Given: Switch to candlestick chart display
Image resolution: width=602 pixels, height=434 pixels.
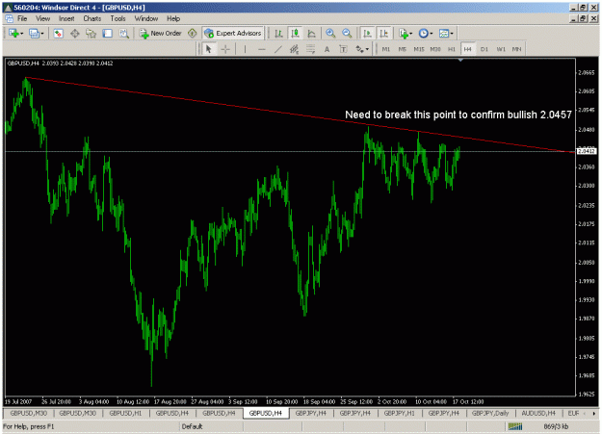Looking at the screenshot, I should [296, 34].
